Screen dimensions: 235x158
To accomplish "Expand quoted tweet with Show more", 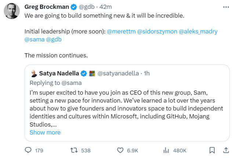I will 45,132.
